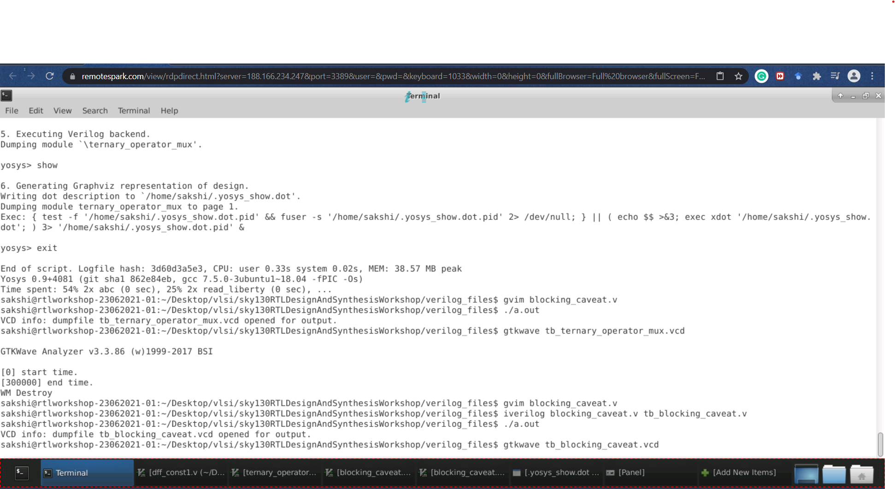Click the blue extension icon
The width and height of the screenshot is (895, 489).
[798, 76]
